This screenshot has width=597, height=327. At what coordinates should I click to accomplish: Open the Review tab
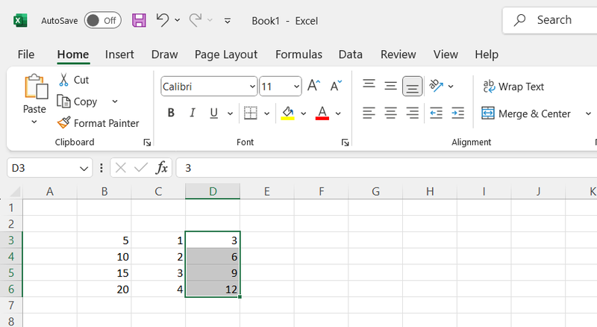click(x=398, y=54)
